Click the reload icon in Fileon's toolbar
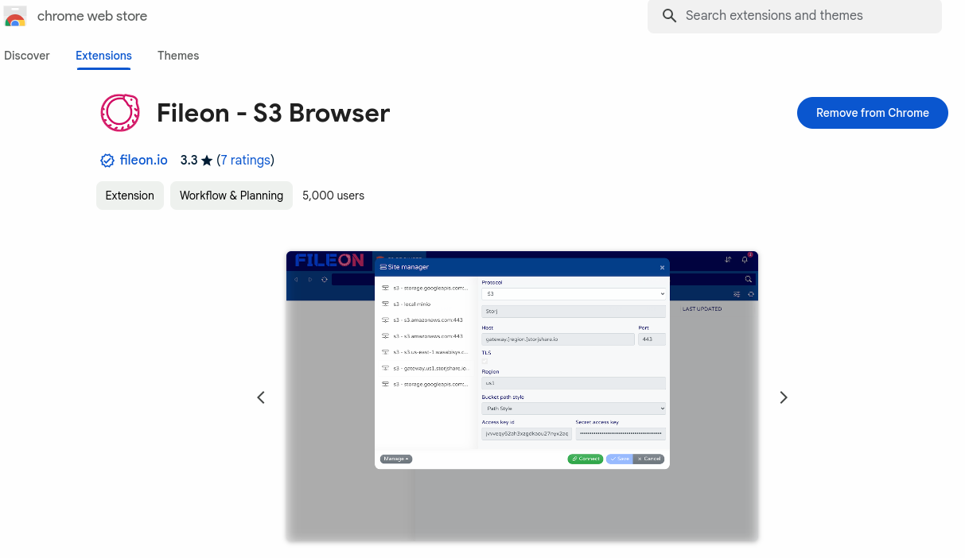The image size is (965, 558). tap(324, 279)
